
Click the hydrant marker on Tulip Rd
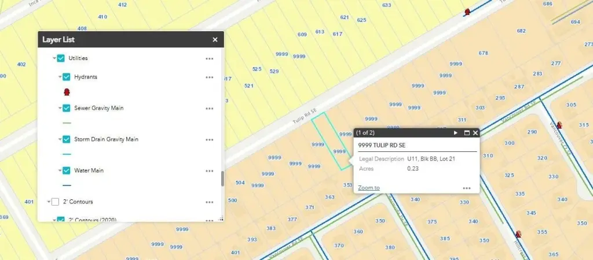(x=467, y=12)
